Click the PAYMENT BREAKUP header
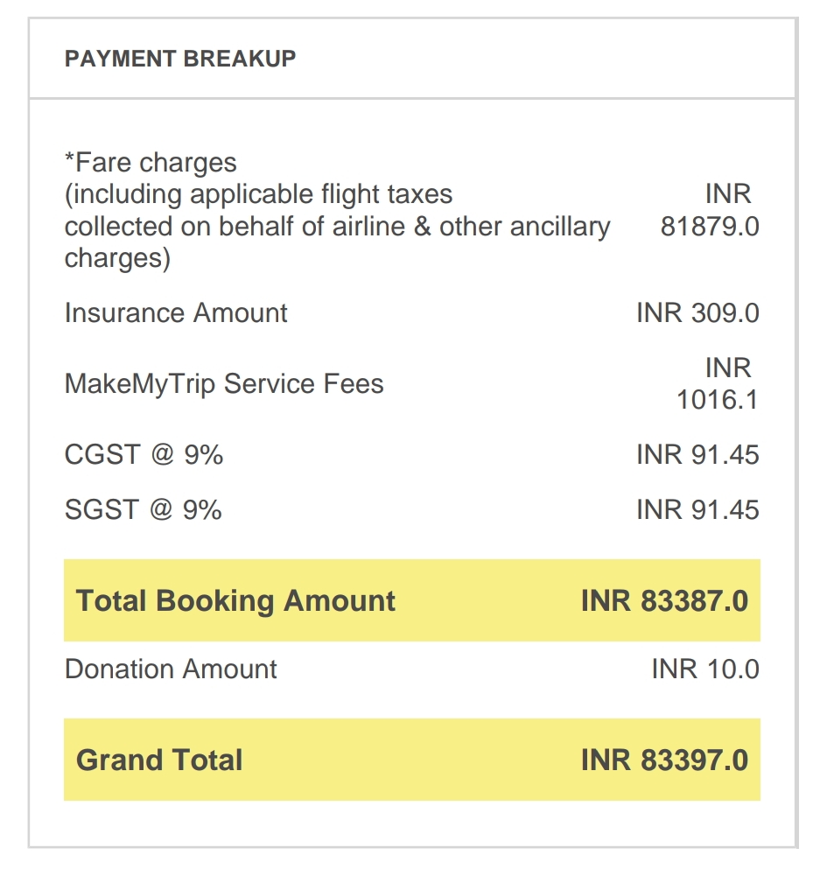 point(180,59)
